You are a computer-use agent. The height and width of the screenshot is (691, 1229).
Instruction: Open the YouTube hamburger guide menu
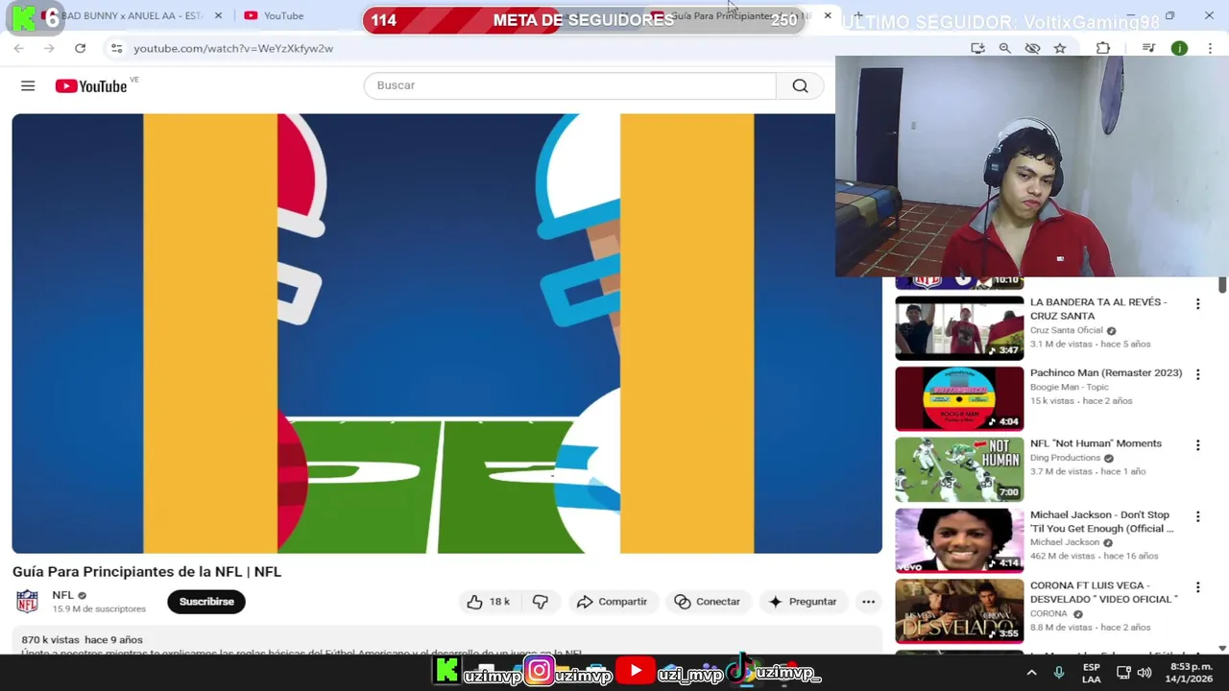click(x=28, y=86)
